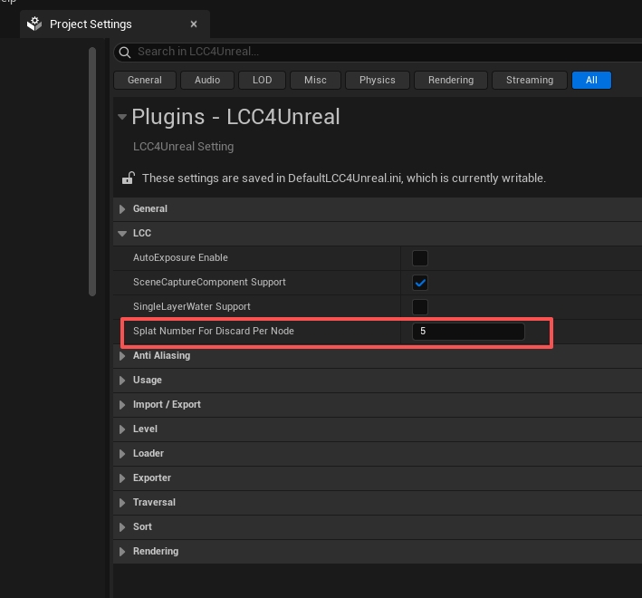The height and width of the screenshot is (598, 642).
Task: Expand the Usage section
Action: click(122, 381)
